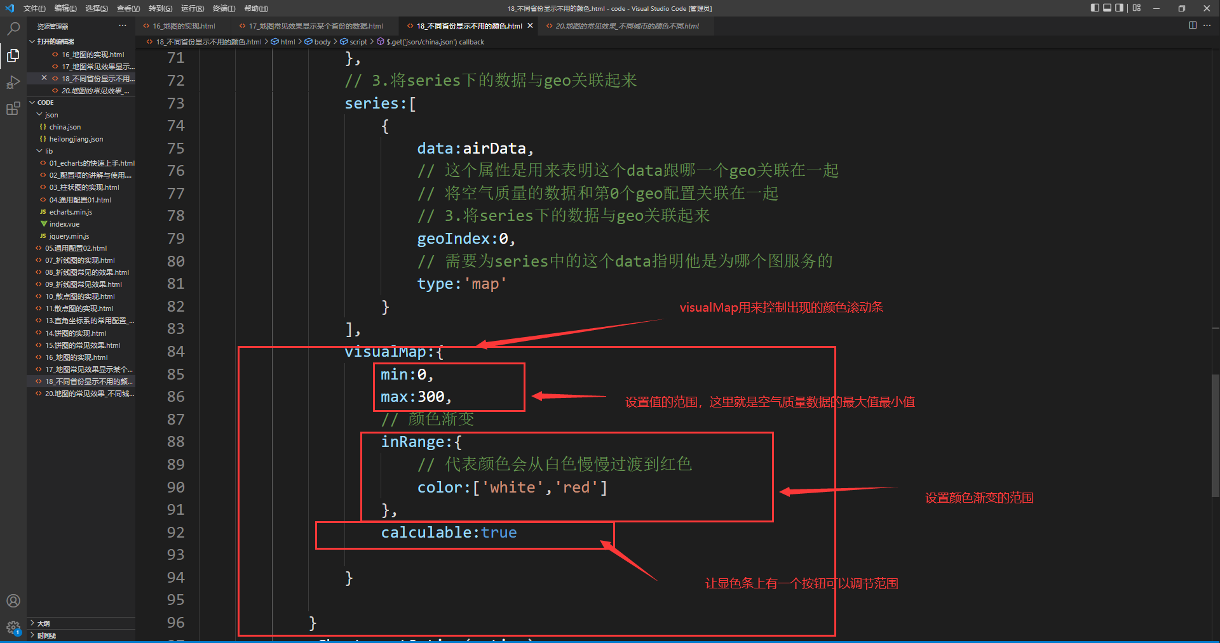Viewport: 1220px width, 643px height.
Task: Open the 文件(F) menu
Action: click(34, 8)
